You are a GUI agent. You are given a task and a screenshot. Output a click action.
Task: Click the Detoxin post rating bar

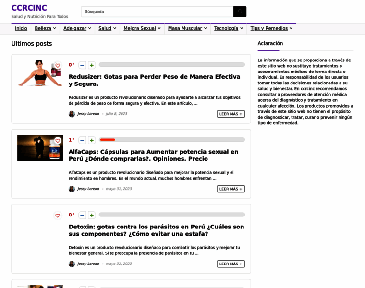[172, 215]
